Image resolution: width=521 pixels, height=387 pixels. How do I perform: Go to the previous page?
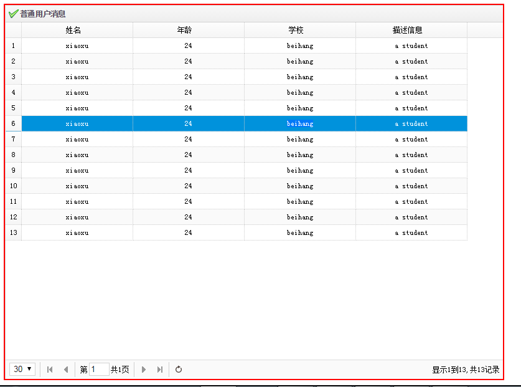pos(66,370)
